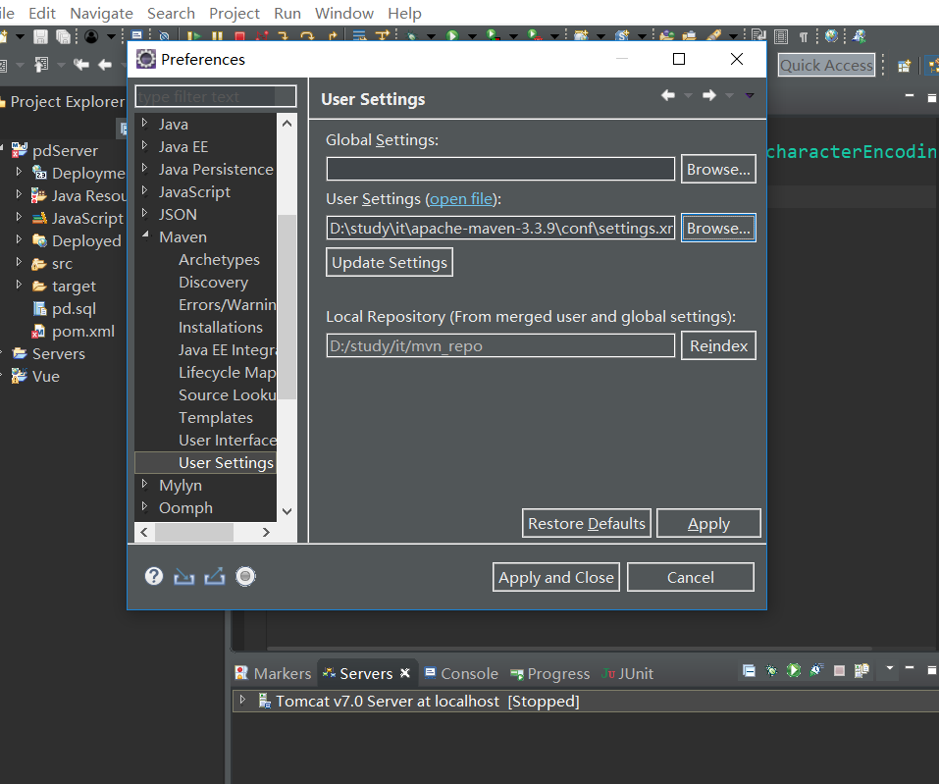Expand the Tomcat v7.0 Server entry
The height and width of the screenshot is (784, 939).
(242, 700)
